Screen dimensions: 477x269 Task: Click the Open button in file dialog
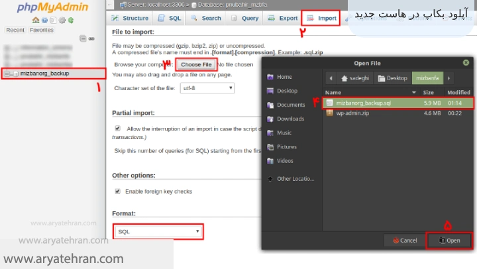449,240
